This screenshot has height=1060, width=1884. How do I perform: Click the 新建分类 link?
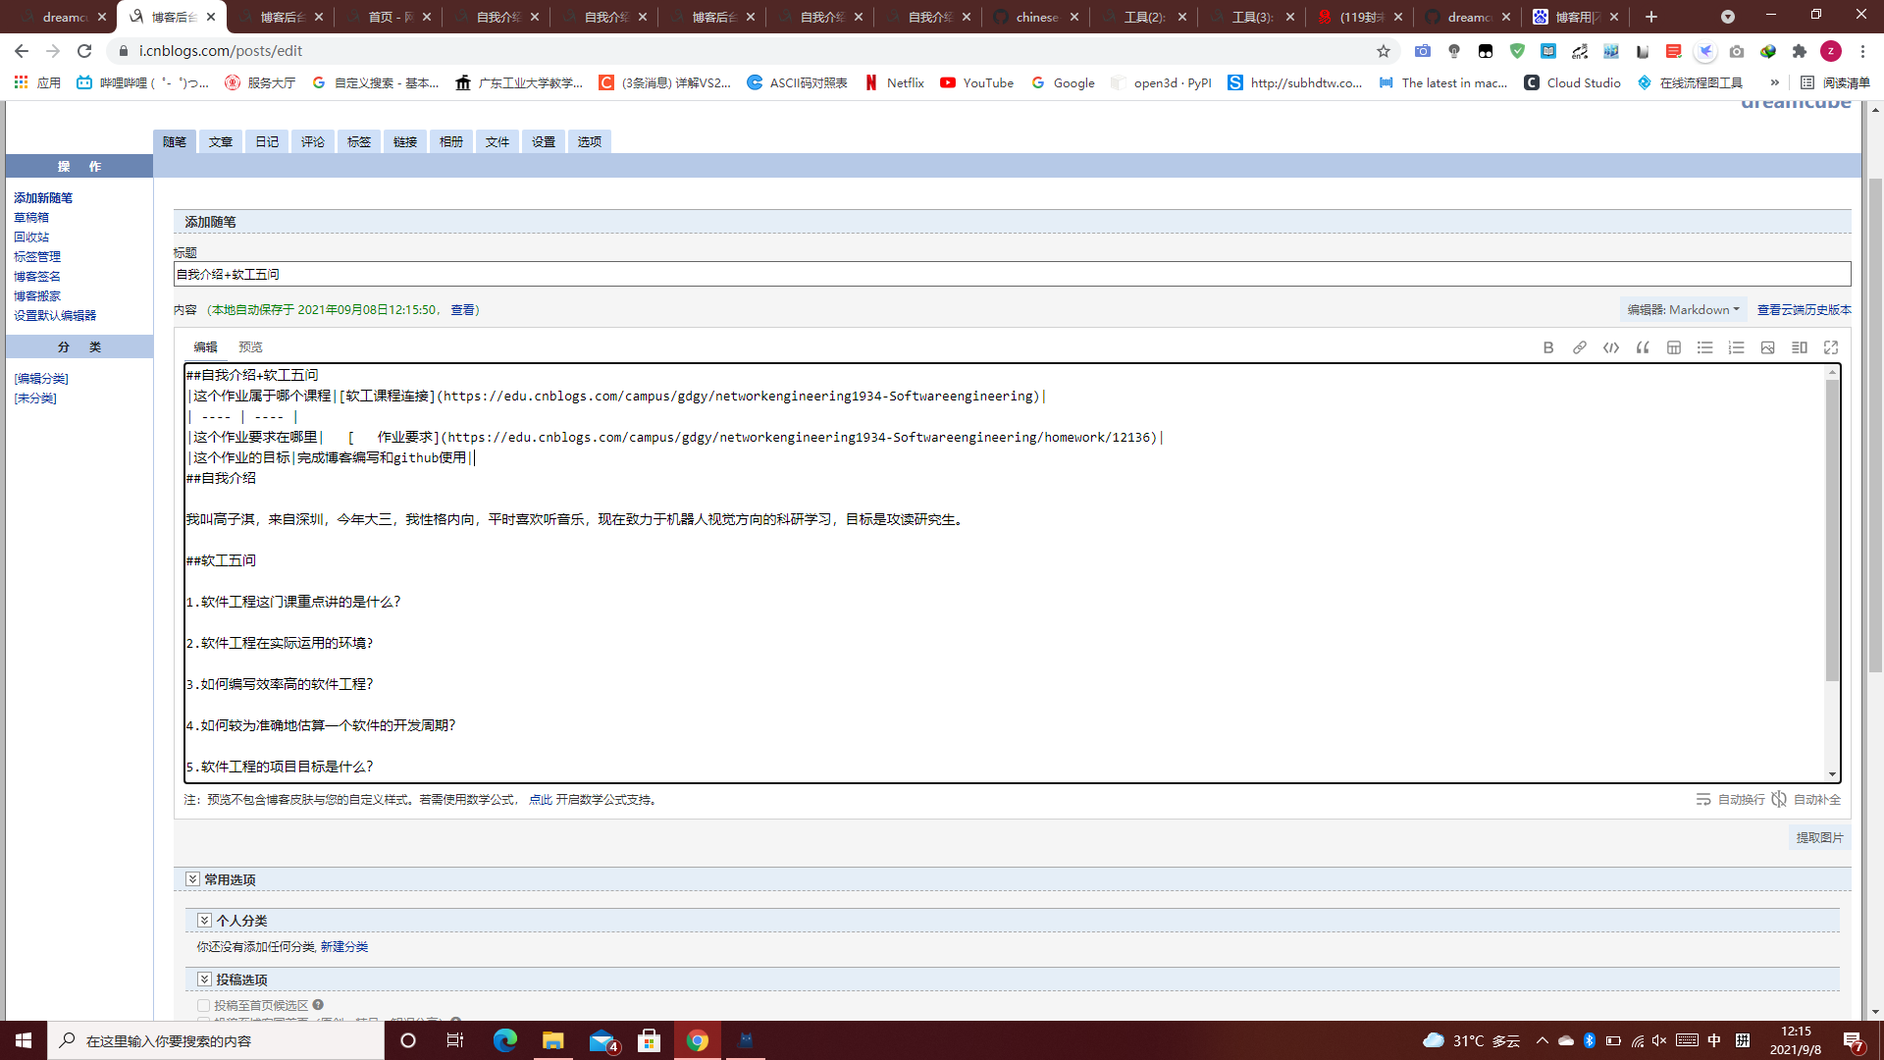pos(344,947)
